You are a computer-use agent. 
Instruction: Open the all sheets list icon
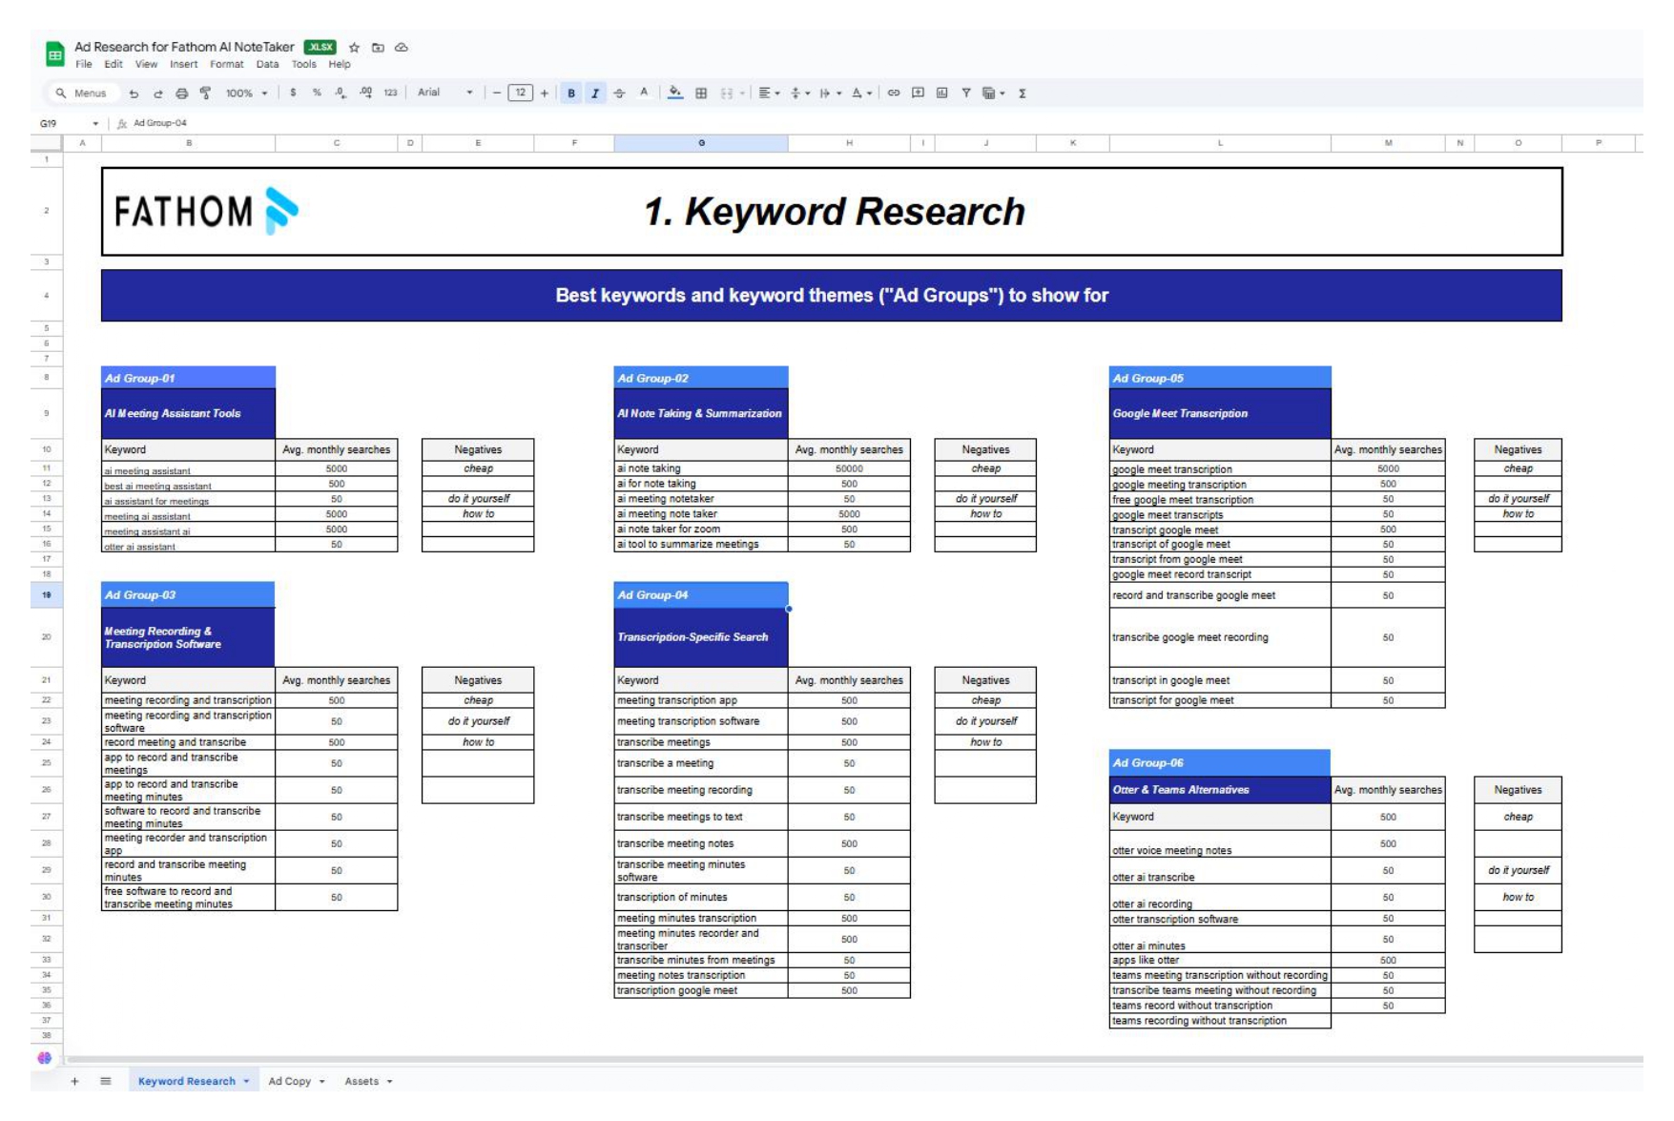[x=105, y=1081]
